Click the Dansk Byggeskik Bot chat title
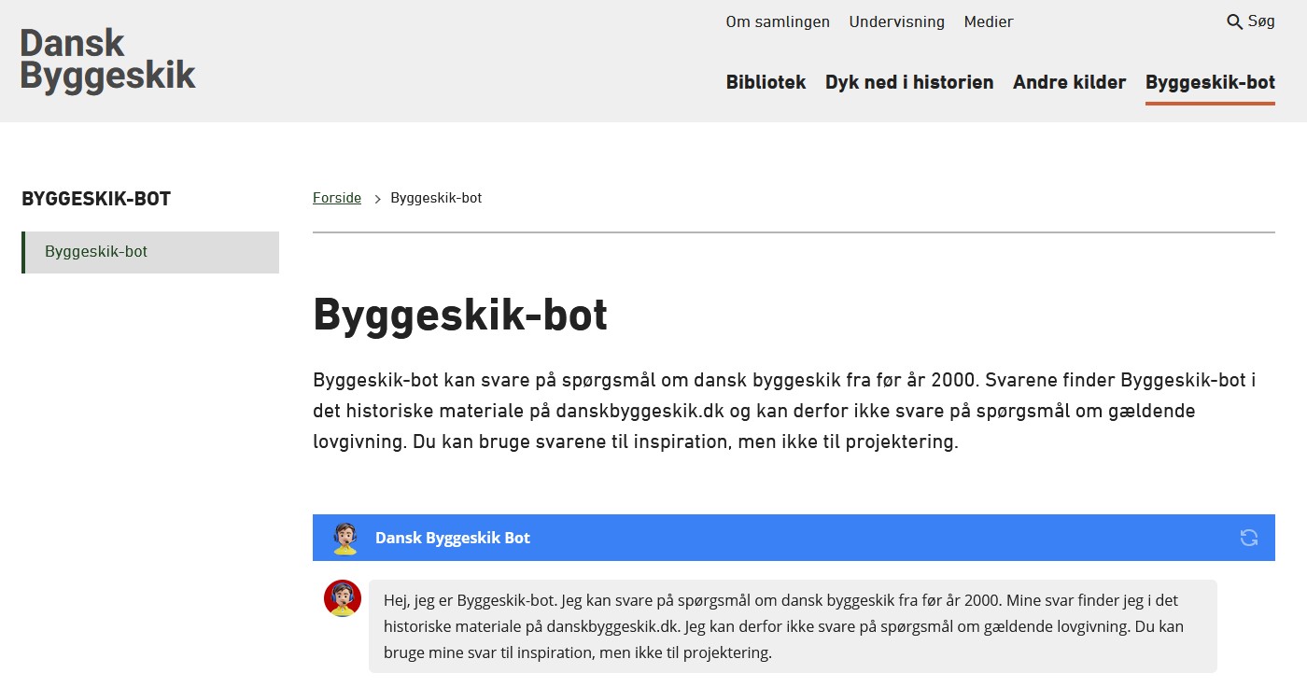Image resolution: width=1307 pixels, height=687 pixels. [452, 538]
